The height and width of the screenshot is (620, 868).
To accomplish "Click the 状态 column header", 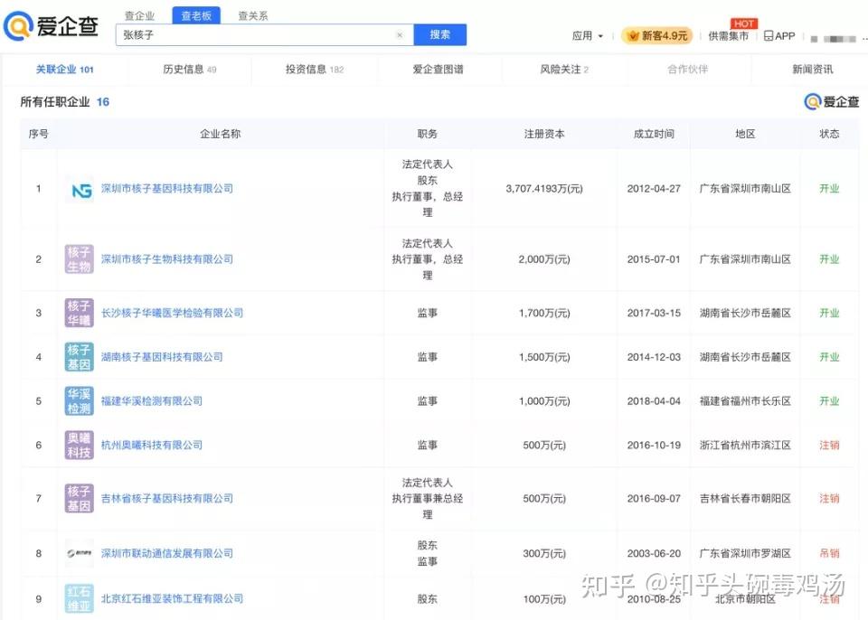I will point(829,134).
